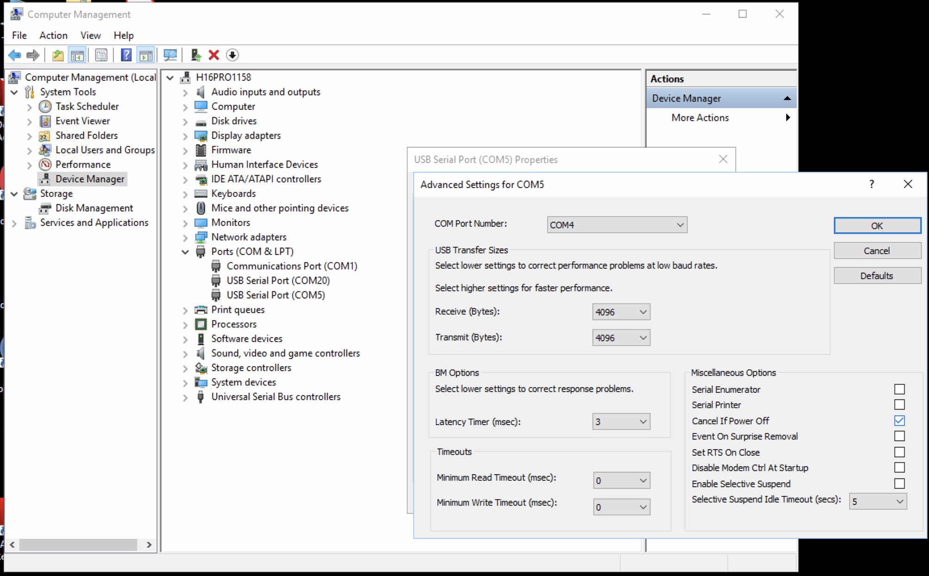Open Selective Suspend Idle Timeout dropdown

click(878, 502)
